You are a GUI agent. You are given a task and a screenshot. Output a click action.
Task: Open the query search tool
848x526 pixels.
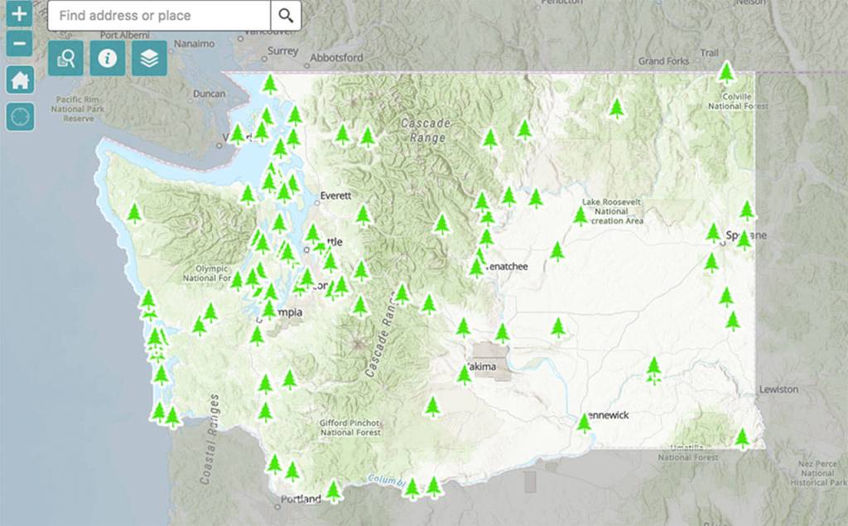(x=65, y=58)
